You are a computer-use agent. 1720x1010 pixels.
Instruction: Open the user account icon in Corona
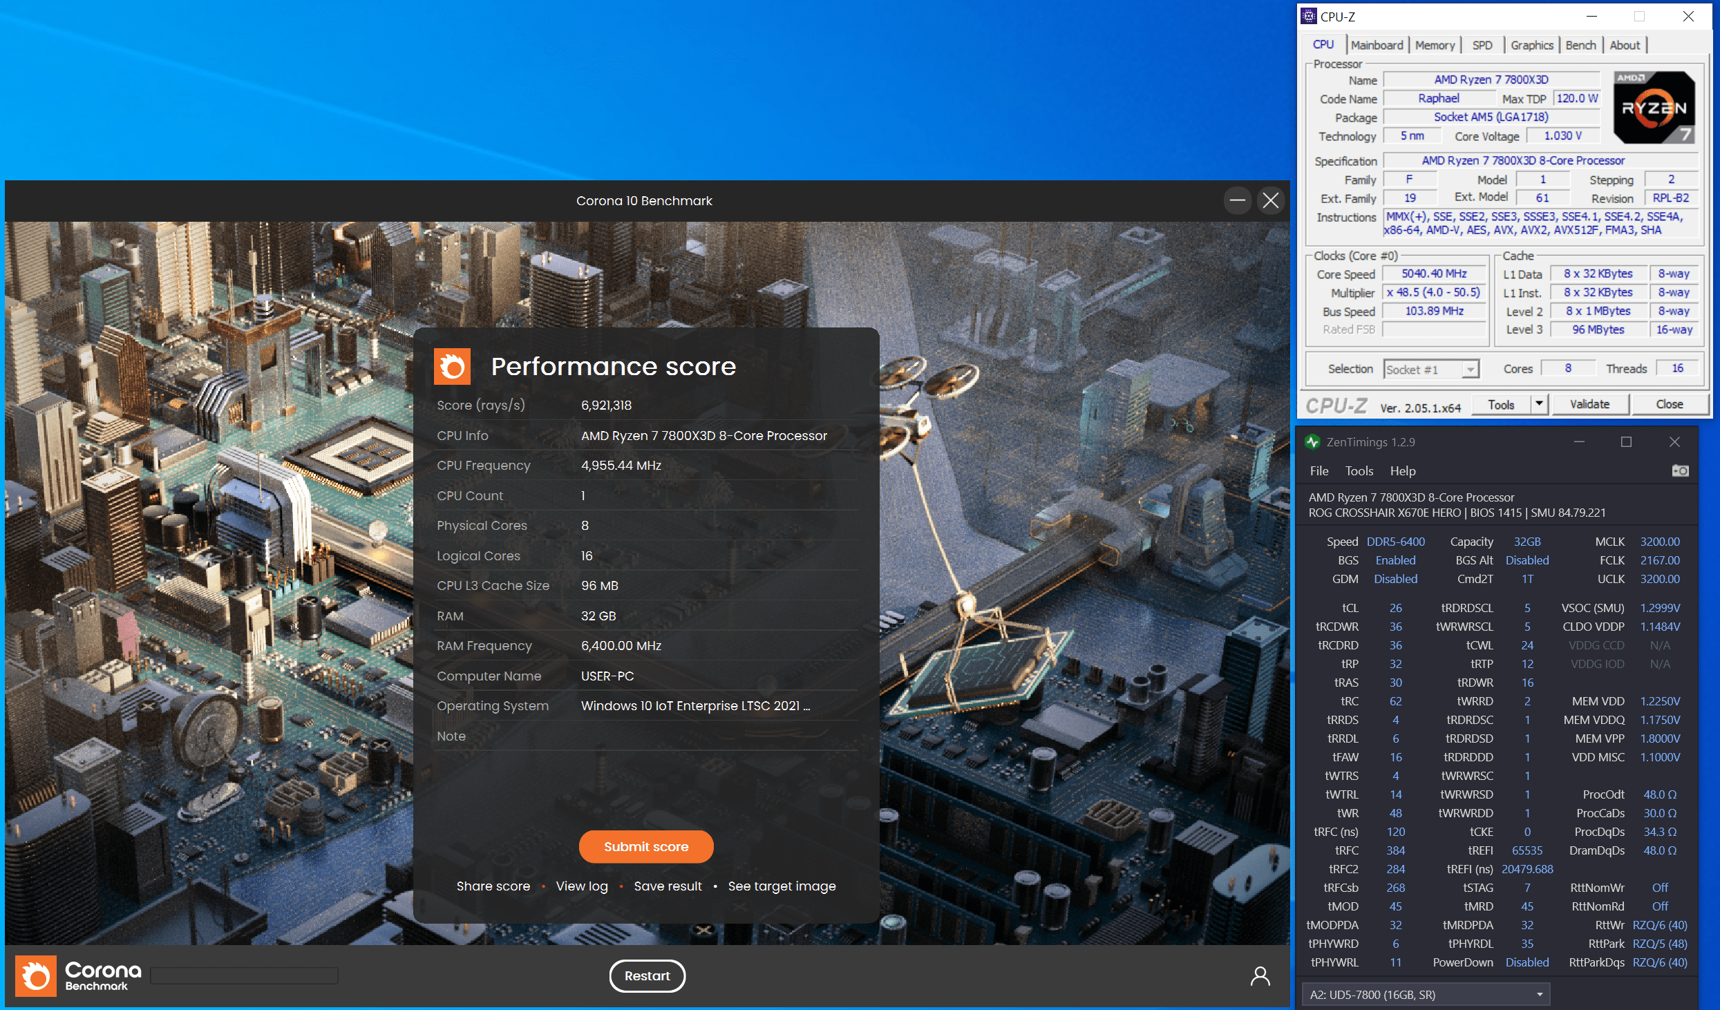point(1260,975)
